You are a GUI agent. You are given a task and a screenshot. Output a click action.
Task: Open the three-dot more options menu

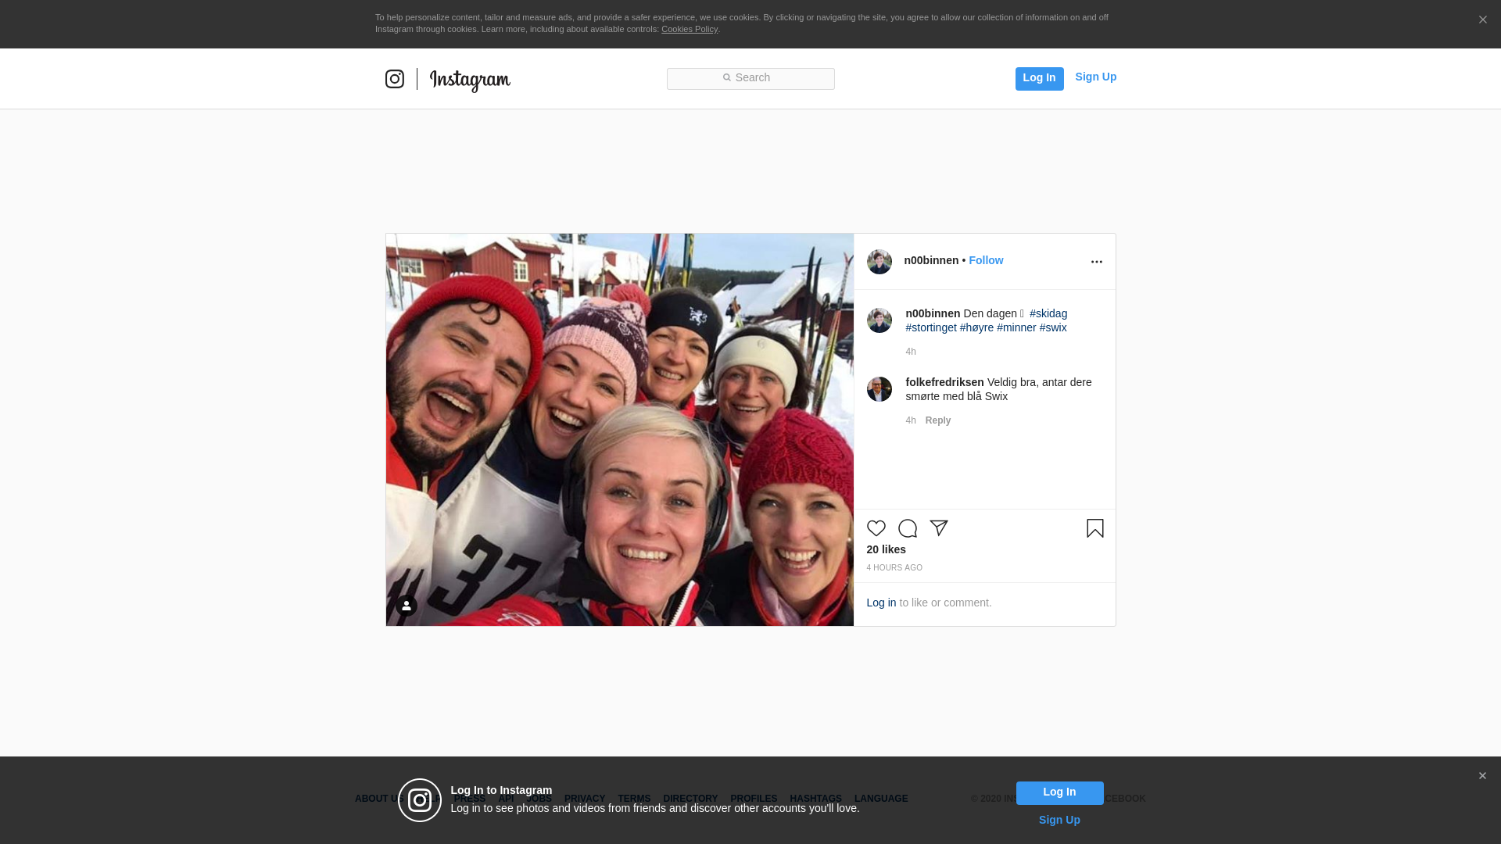pos(1096,262)
